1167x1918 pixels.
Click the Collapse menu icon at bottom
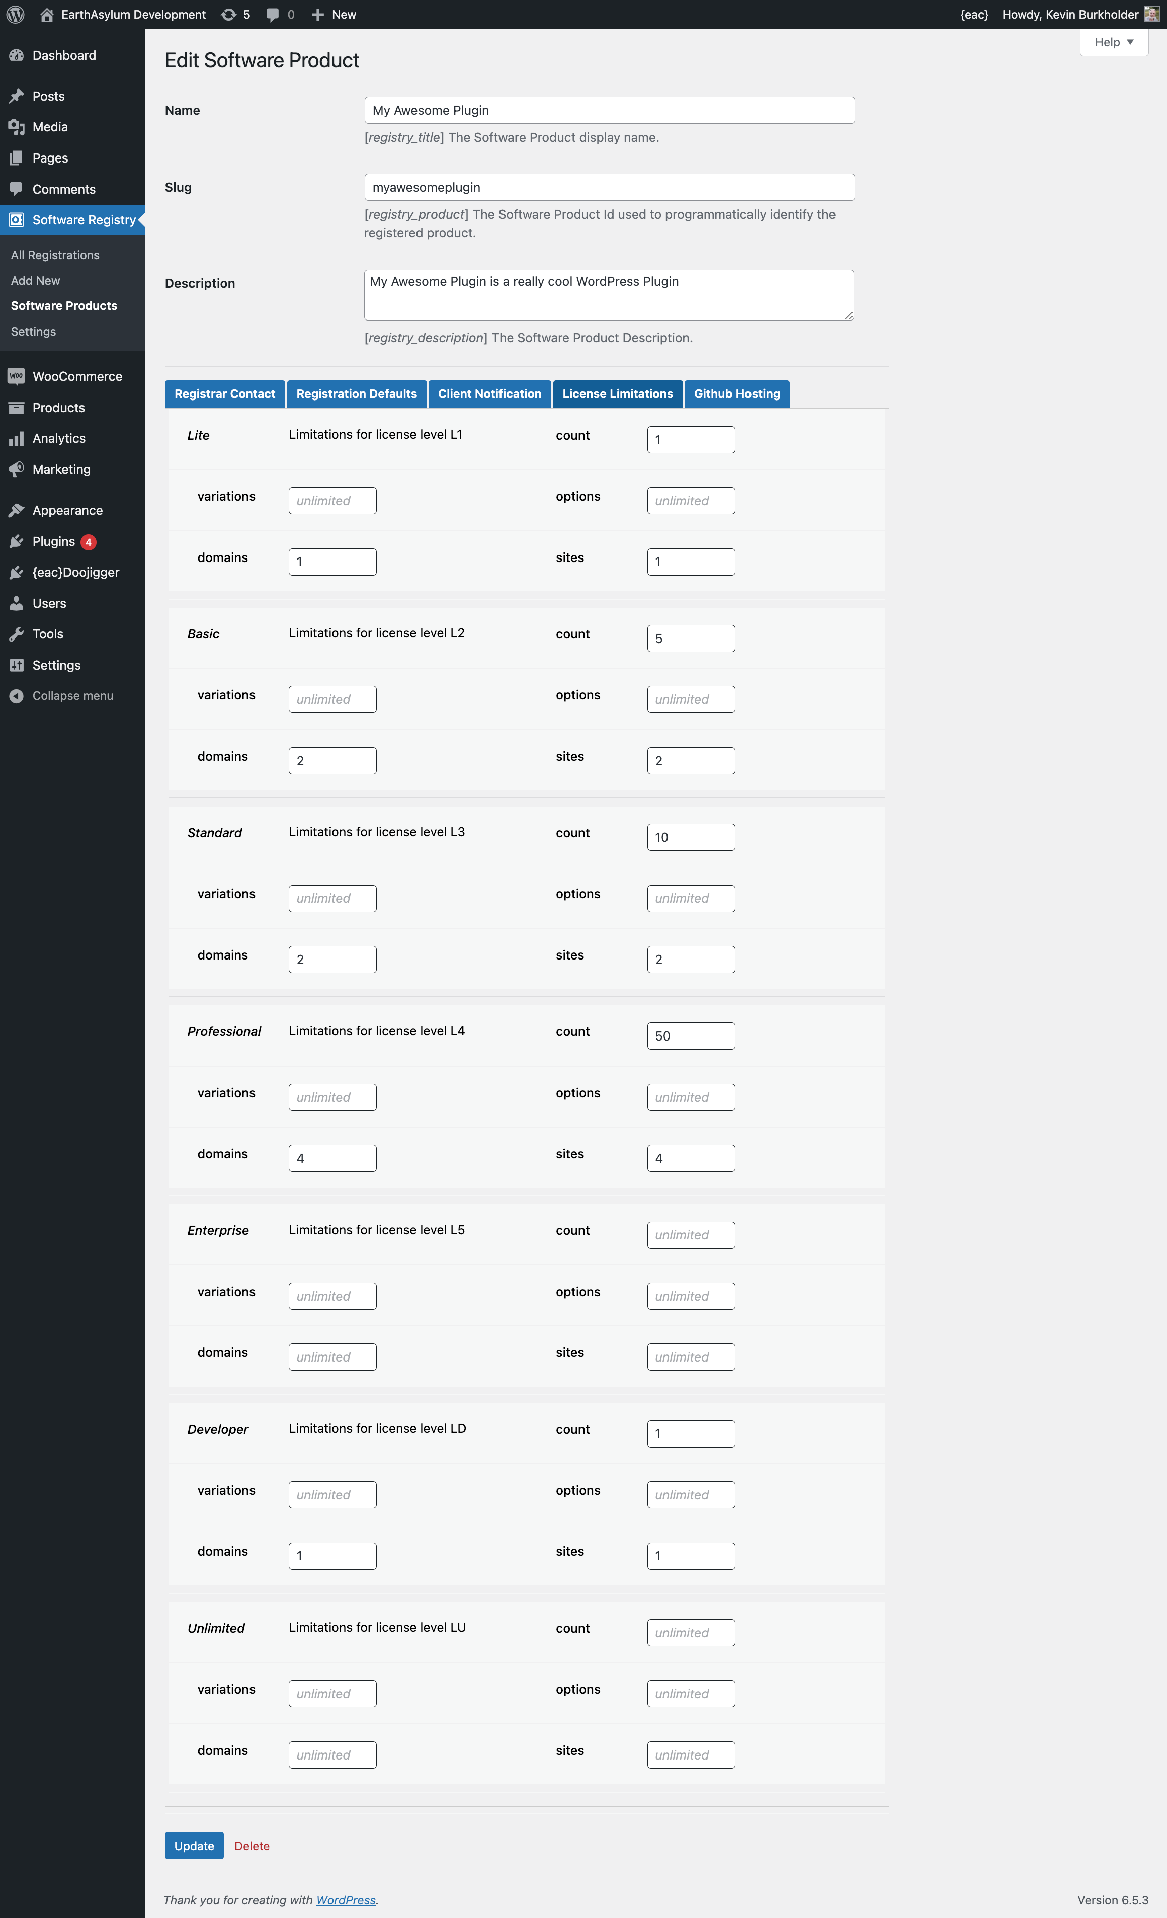coord(17,696)
